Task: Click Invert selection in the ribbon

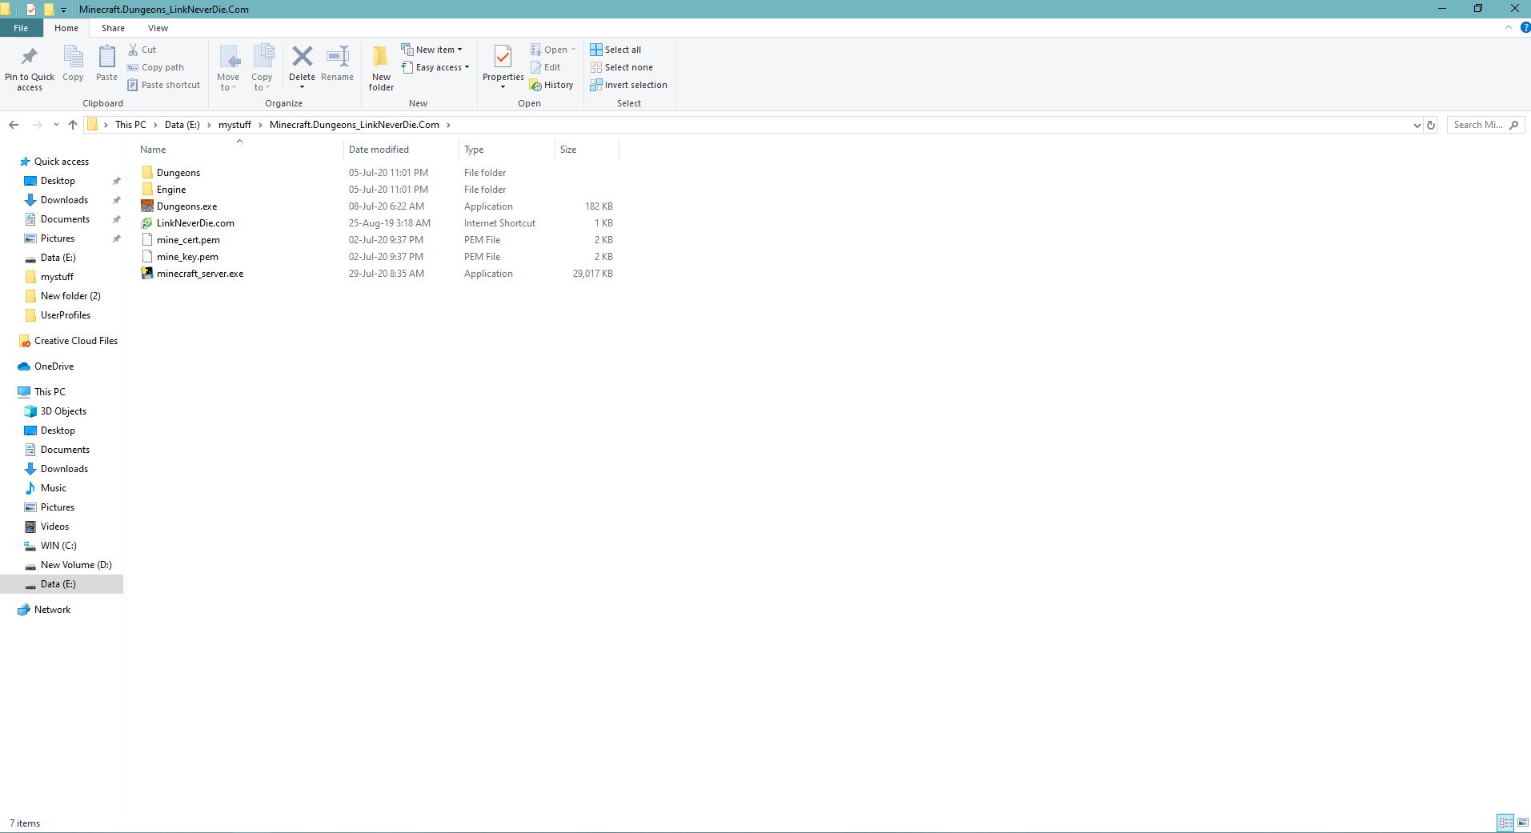Action: (x=628, y=85)
